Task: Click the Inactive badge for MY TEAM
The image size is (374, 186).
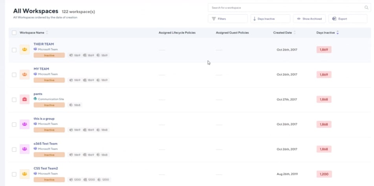Action: click(49, 80)
